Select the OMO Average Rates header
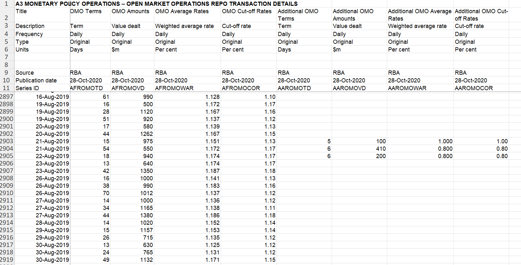The image size is (521, 265). tap(187, 15)
